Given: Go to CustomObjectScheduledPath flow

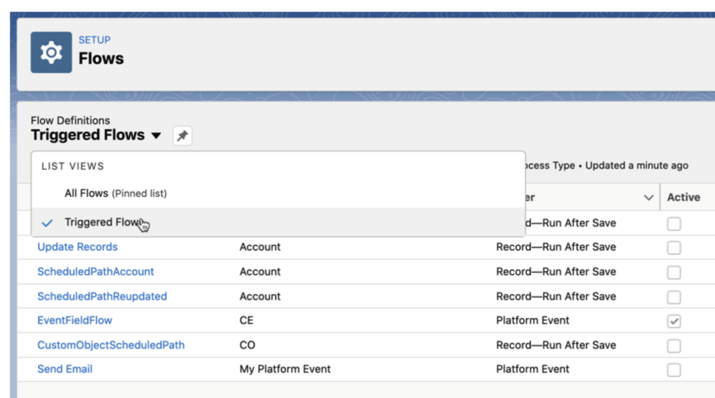Looking at the screenshot, I should pyautogui.click(x=111, y=345).
